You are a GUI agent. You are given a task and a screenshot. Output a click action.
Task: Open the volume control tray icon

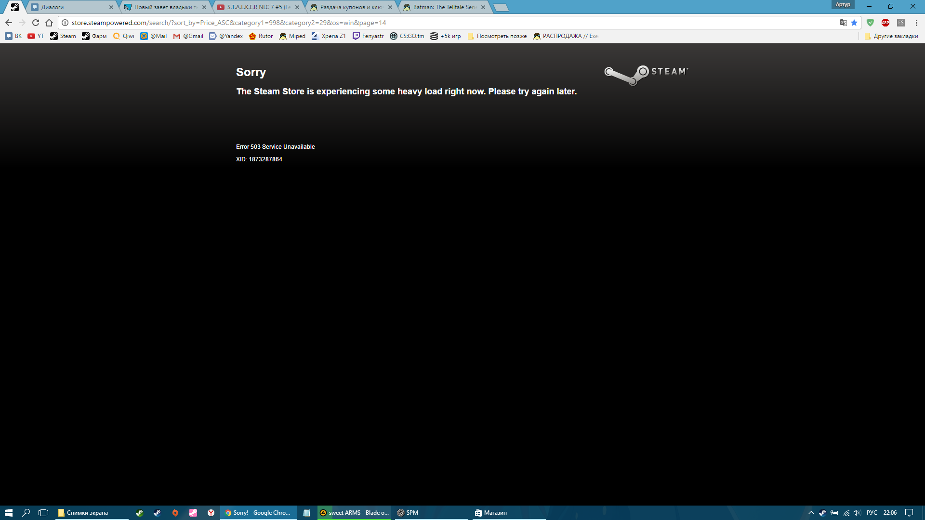[x=857, y=513]
